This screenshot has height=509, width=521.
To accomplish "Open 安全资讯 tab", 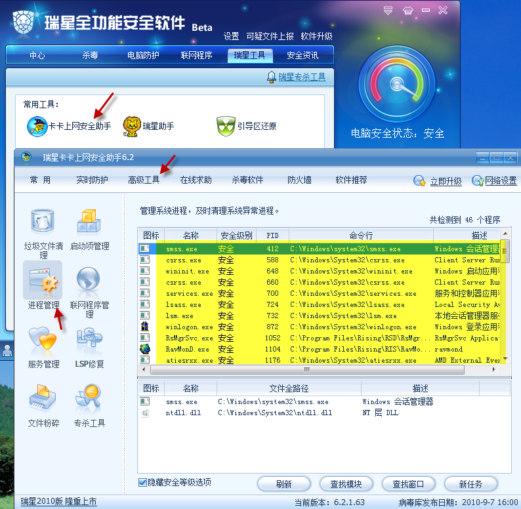I will (302, 55).
